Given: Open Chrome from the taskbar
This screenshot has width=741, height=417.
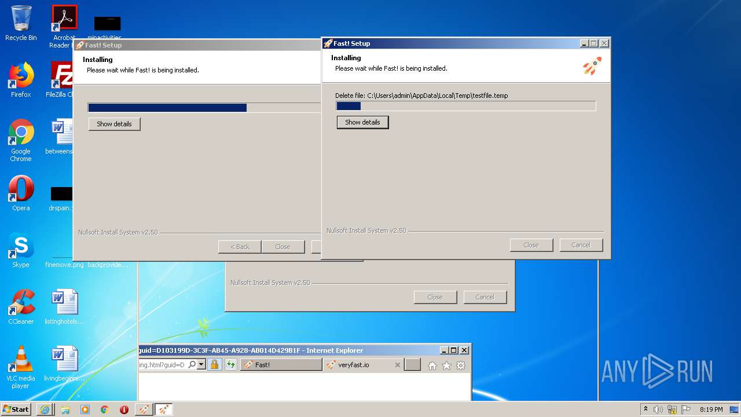Looking at the screenshot, I should click(x=105, y=409).
